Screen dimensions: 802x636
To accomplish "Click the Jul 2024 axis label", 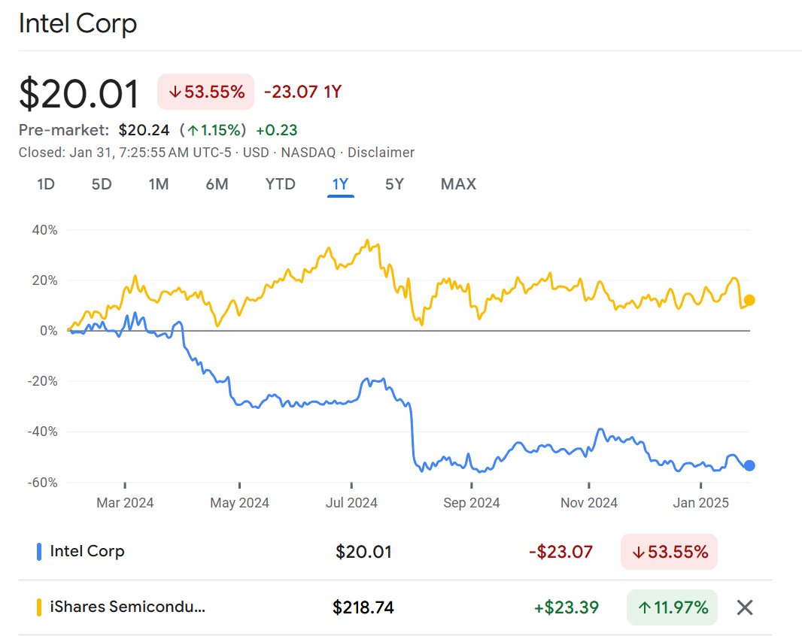I will (351, 503).
